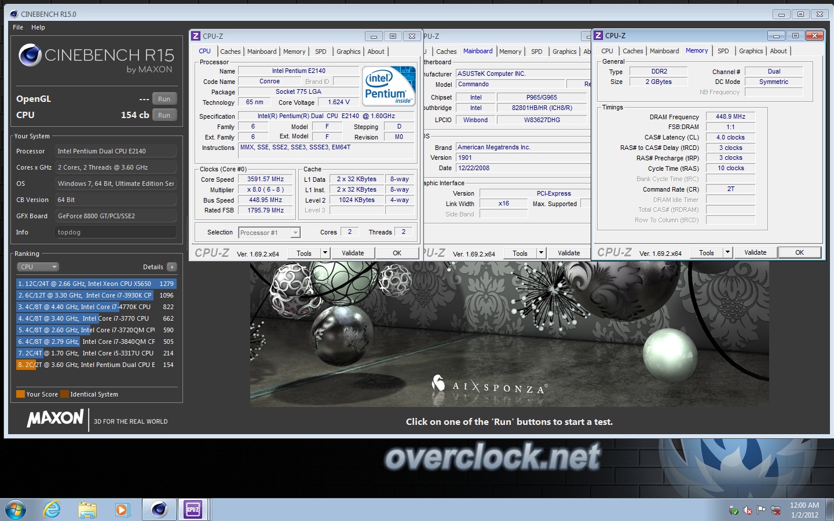The image size is (834, 521).
Task: Open the Processor #1 selection dropdown
Action: (x=269, y=233)
